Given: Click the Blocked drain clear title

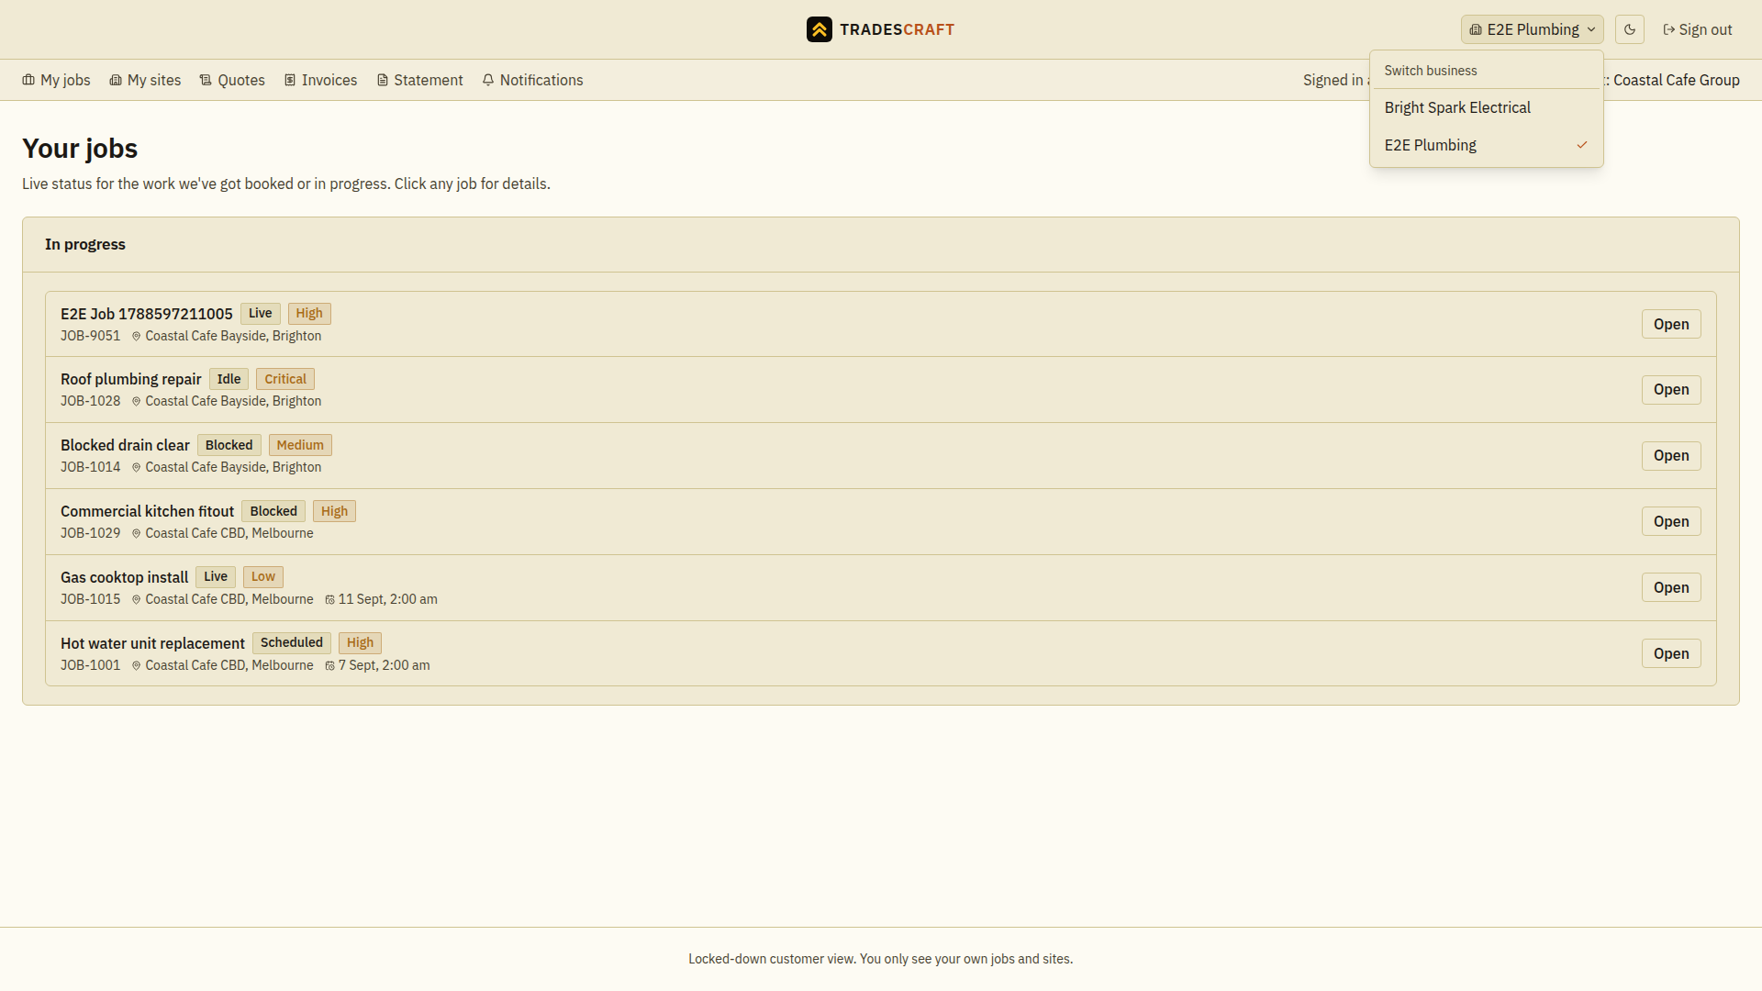Looking at the screenshot, I should point(125,445).
